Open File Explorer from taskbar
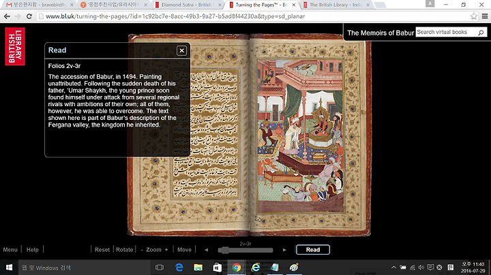 coord(198,268)
